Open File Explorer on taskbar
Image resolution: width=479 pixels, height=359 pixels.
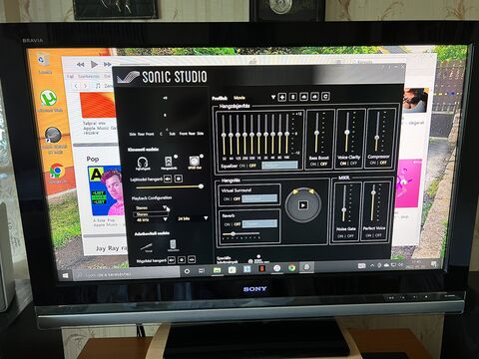pos(217,270)
